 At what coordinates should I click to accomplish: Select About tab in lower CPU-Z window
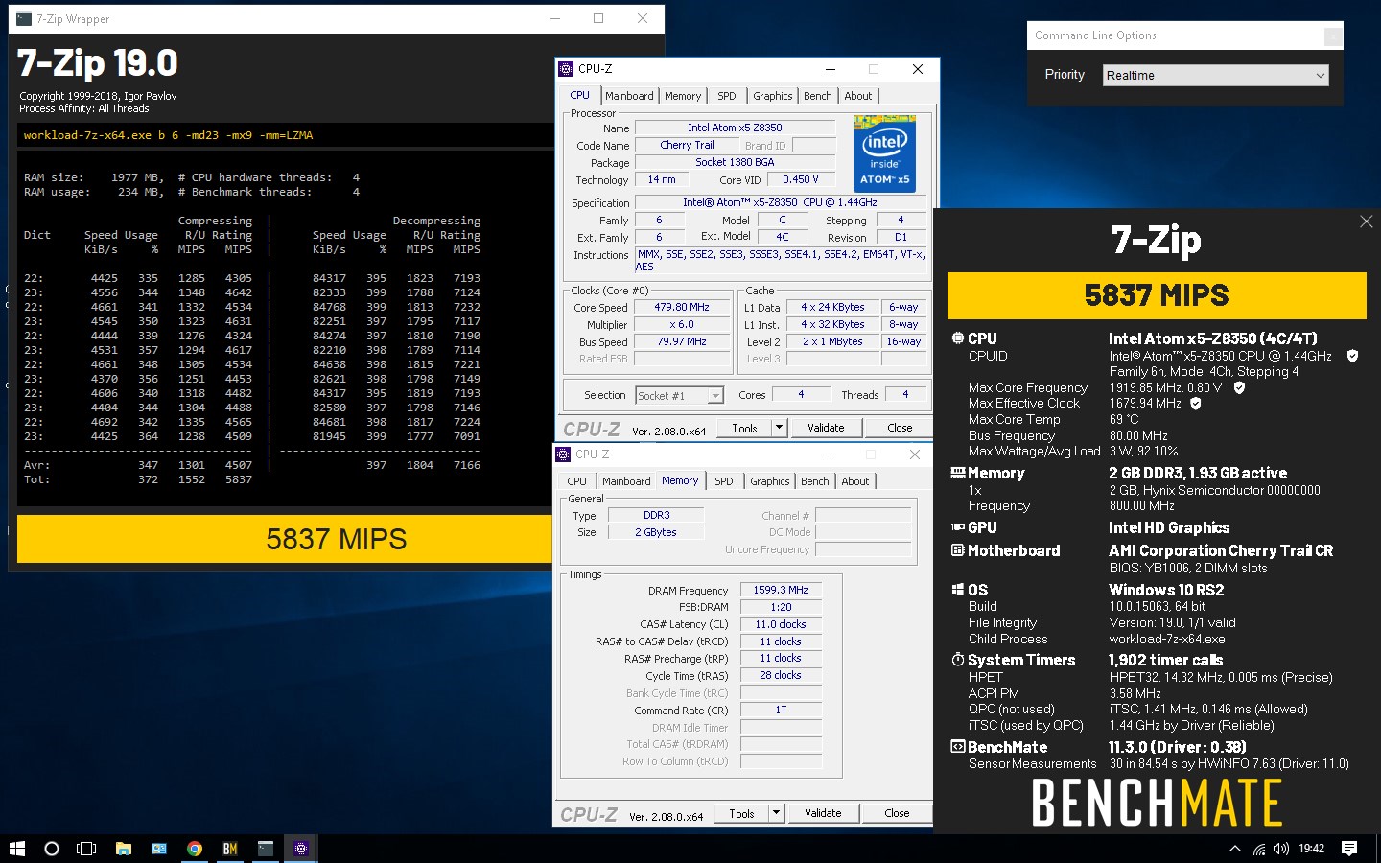coord(855,481)
